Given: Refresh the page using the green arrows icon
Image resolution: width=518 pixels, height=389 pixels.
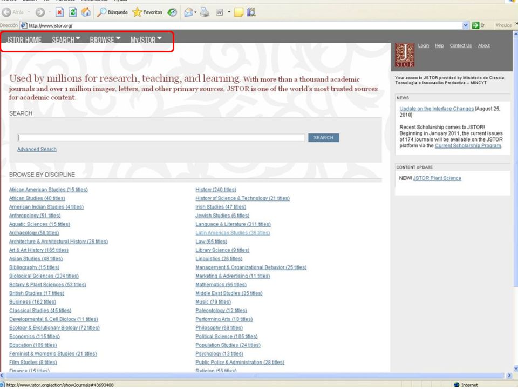Looking at the screenshot, I should 73,12.
